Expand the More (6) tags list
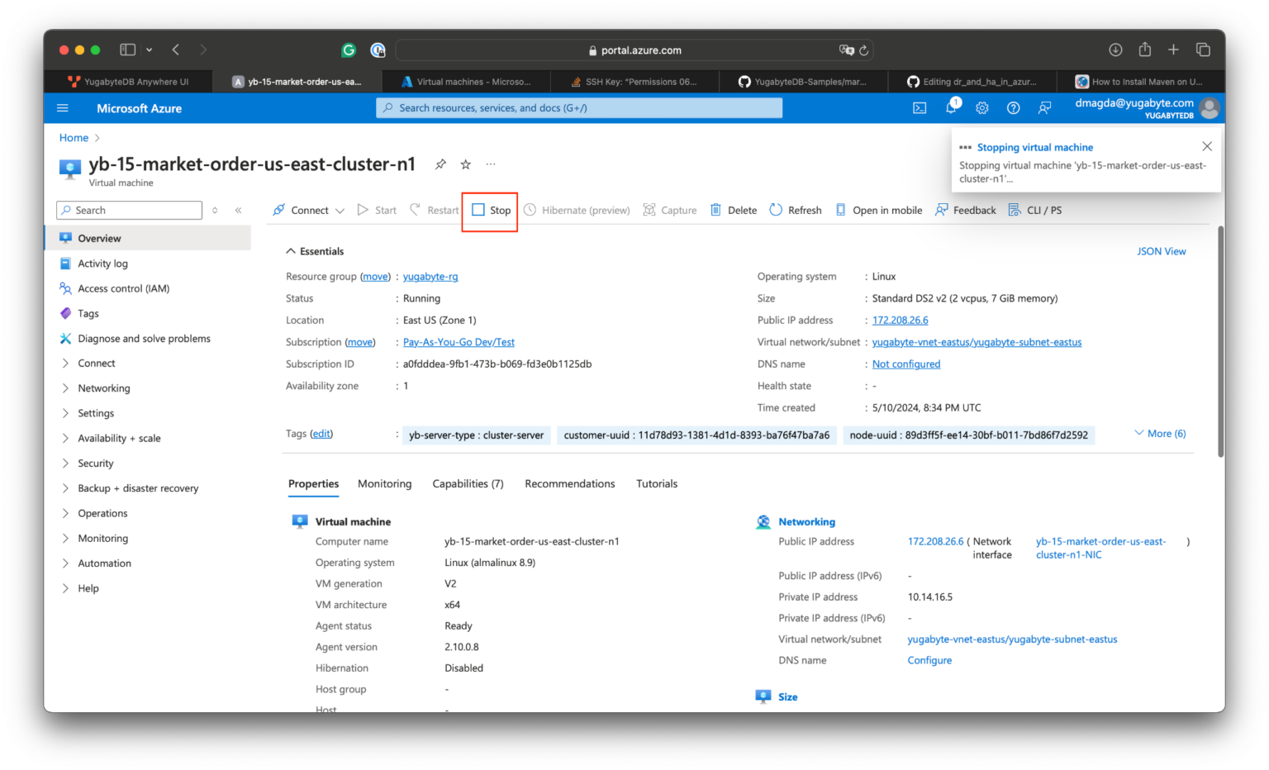Image resolution: width=1269 pixels, height=770 pixels. click(1159, 433)
